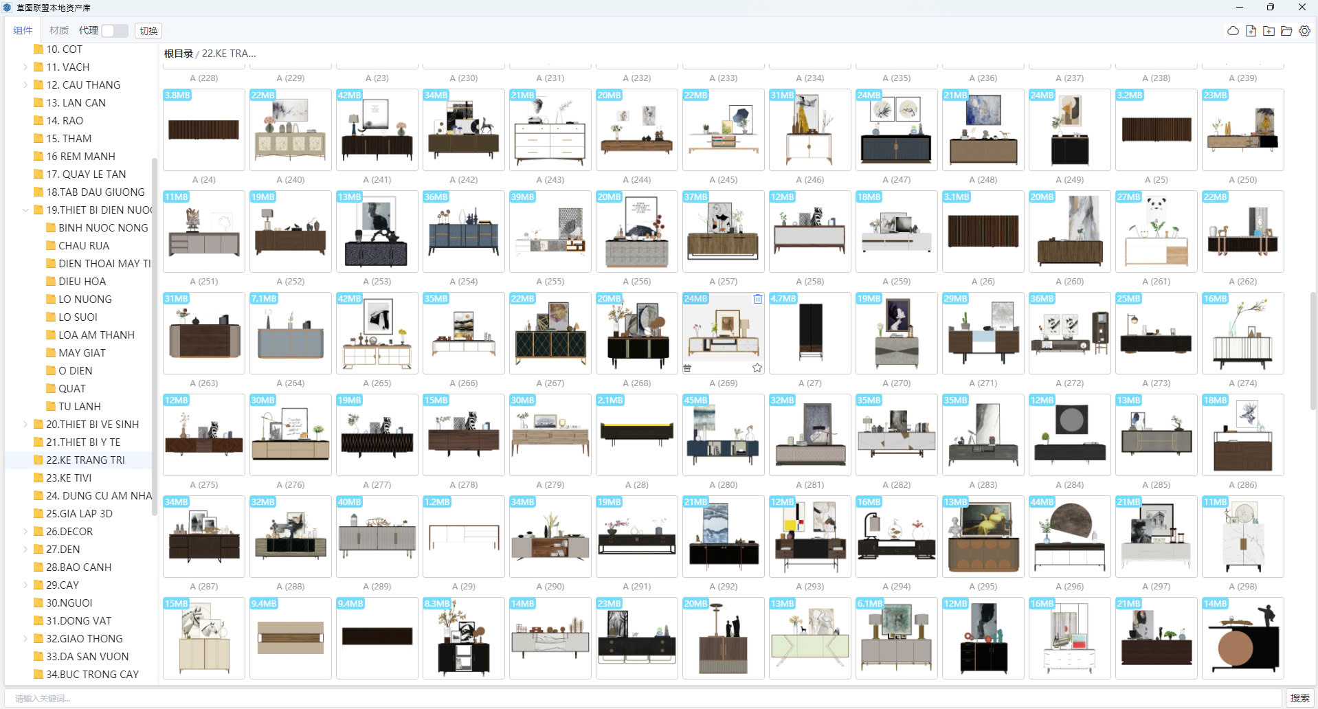Select the 23.KE TIVI folder

69,478
